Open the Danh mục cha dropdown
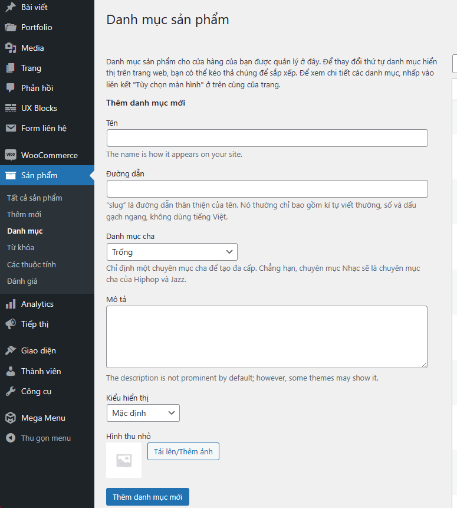 tap(172, 252)
